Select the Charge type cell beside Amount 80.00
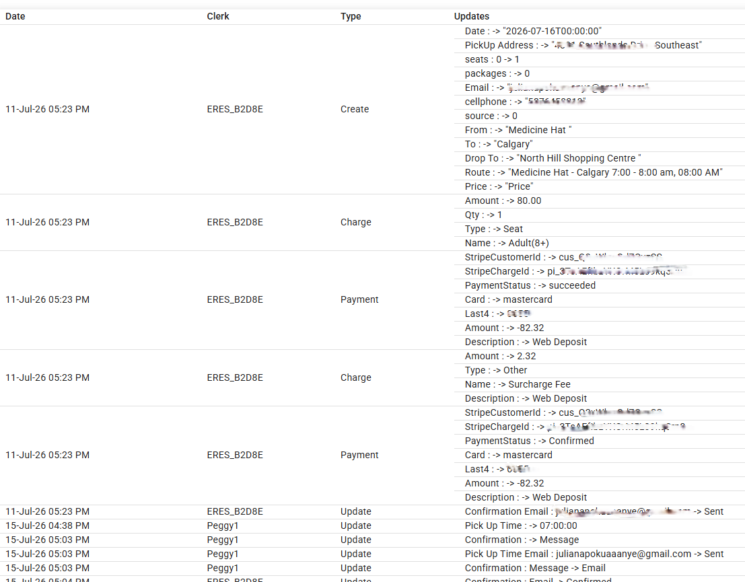The image size is (745, 582). tap(355, 222)
